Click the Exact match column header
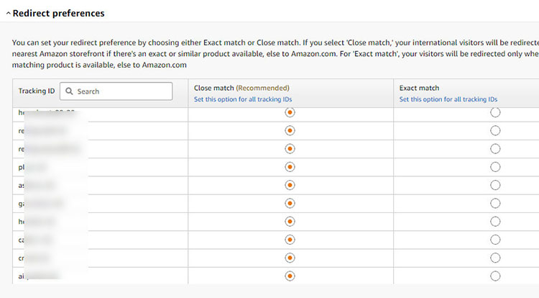Image resolution: width=539 pixels, height=298 pixels. coord(419,88)
